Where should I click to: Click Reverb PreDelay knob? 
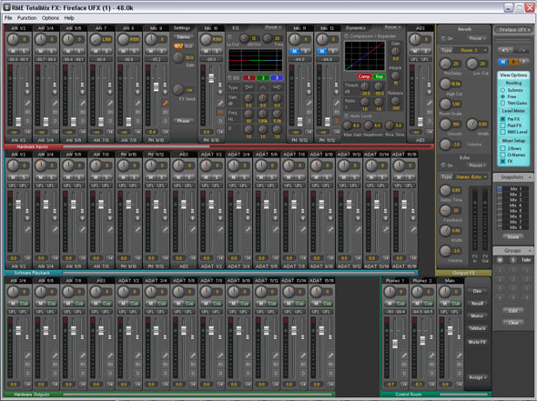click(x=445, y=64)
